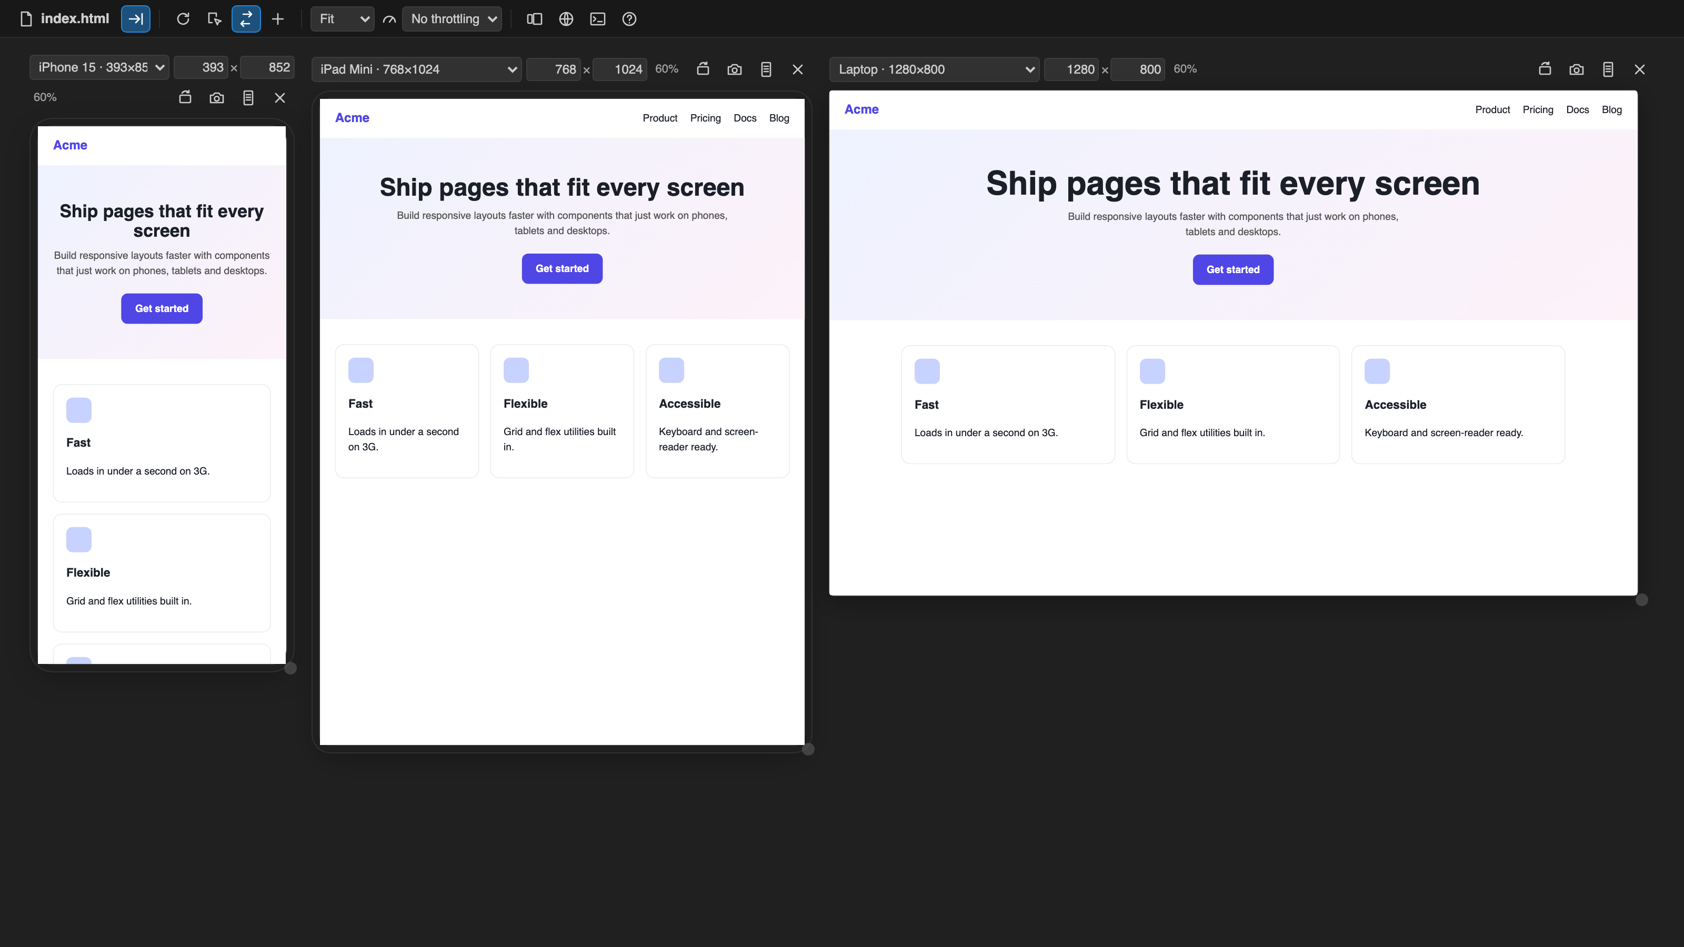Click Acme logo in iPad Mini preview
This screenshot has width=1684, height=947.
pos(352,118)
